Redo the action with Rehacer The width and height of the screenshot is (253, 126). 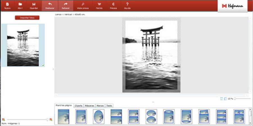(66, 5)
